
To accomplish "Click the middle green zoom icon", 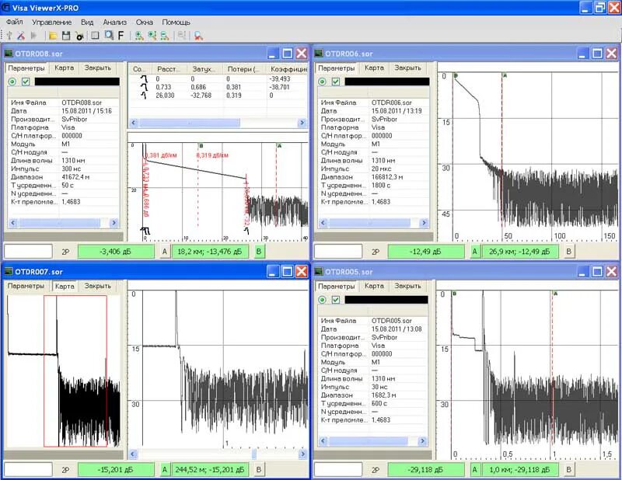I will 152,36.
